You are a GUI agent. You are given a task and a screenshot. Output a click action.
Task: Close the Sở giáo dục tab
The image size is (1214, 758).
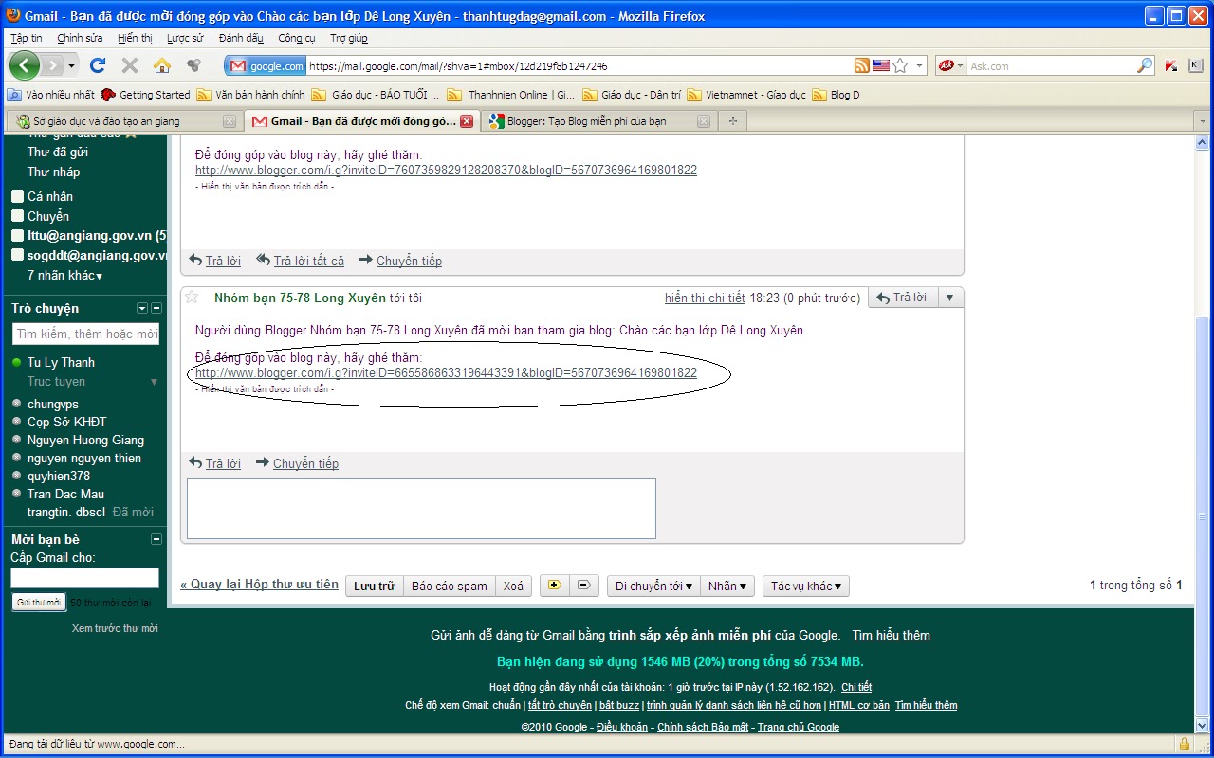click(x=229, y=121)
